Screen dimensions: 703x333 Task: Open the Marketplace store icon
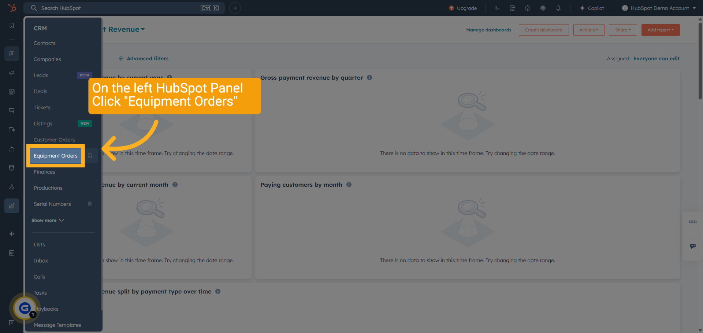(x=512, y=8)
